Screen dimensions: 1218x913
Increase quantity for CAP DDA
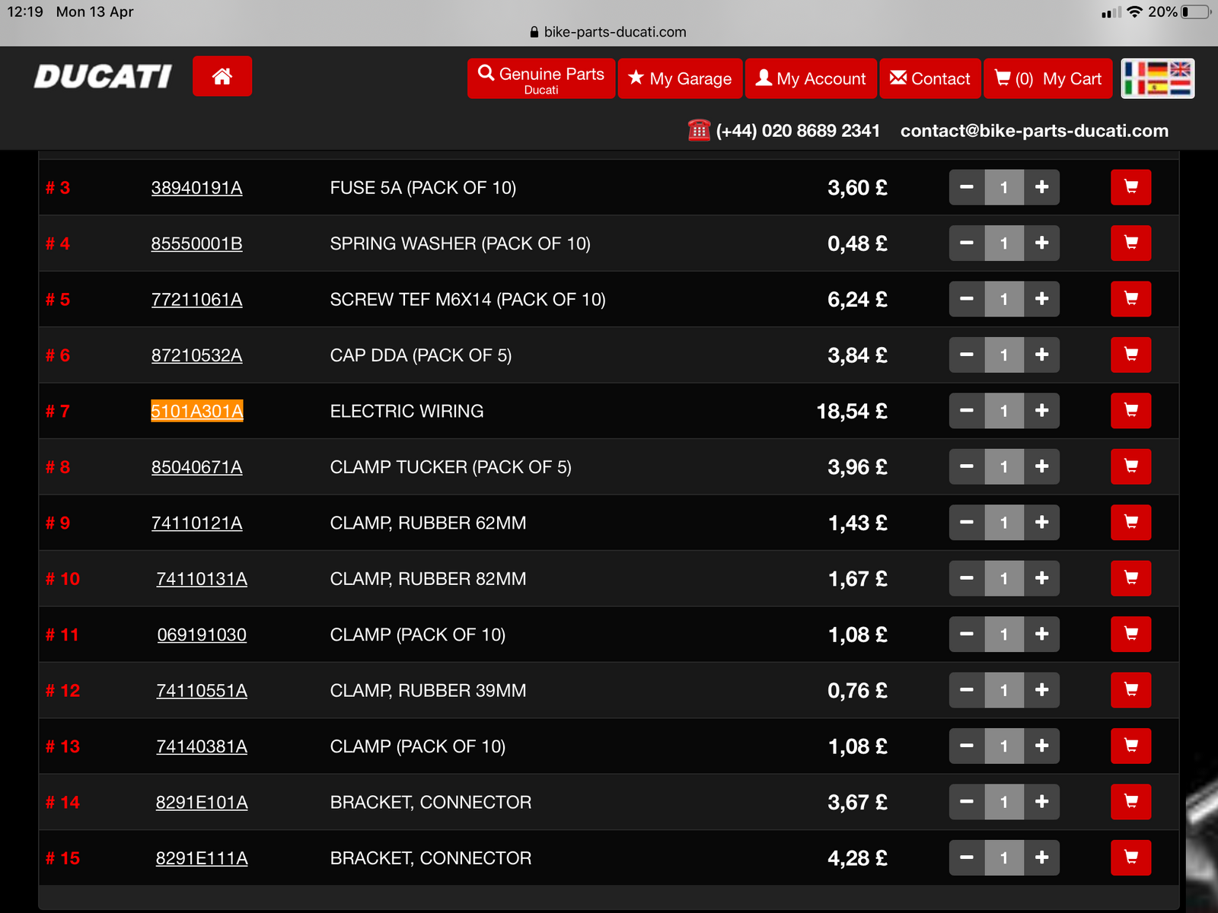tap(1041, 355)
